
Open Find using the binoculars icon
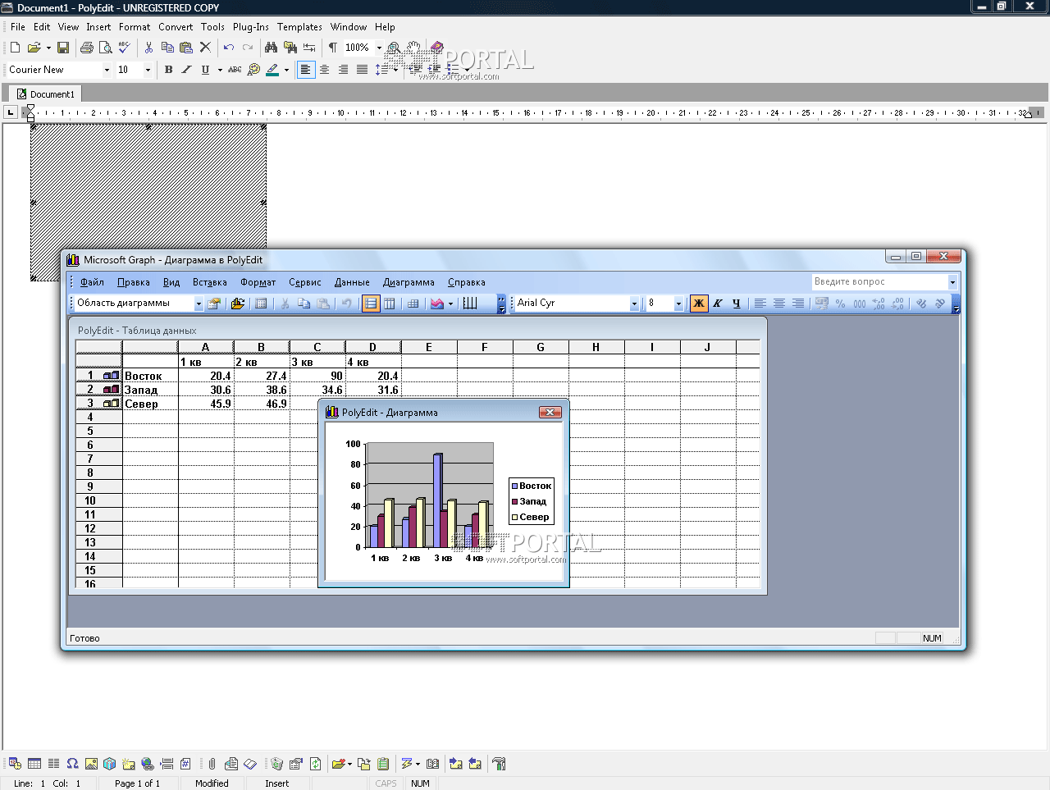(271, 48)
